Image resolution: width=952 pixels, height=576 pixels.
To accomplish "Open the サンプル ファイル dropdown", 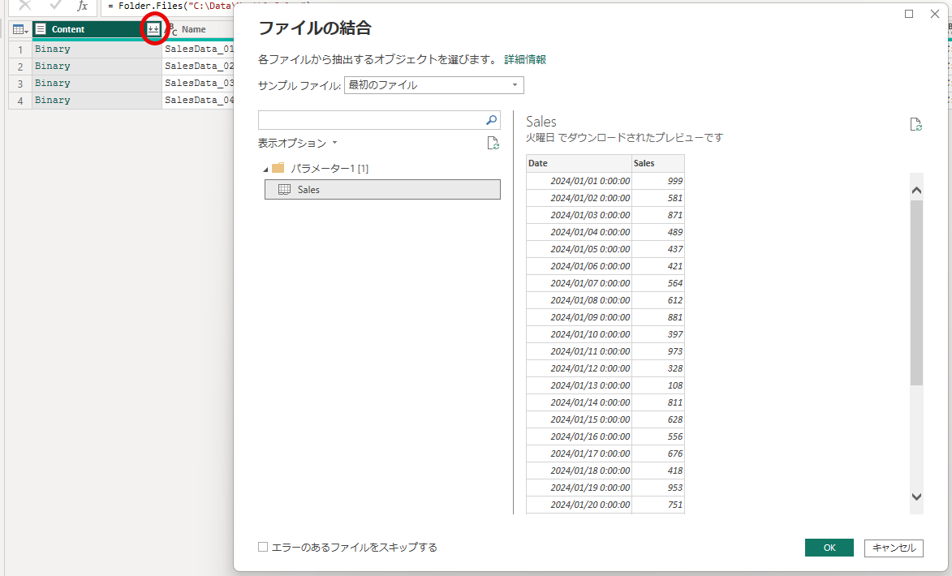I will click(434, 85).
